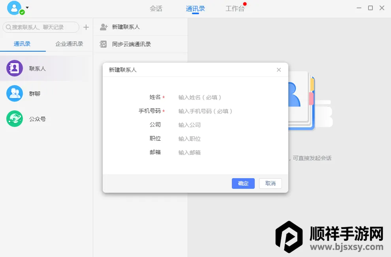Open the 公众号 official accounts icon

[x=15, y=119]
